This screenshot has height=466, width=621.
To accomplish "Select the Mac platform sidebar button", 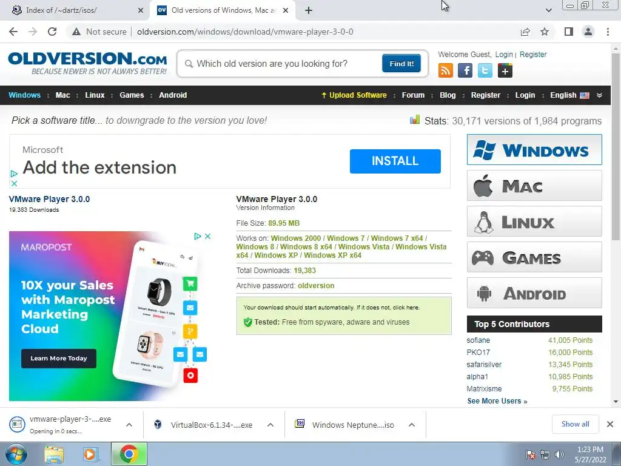I will (x=534, y=186).
